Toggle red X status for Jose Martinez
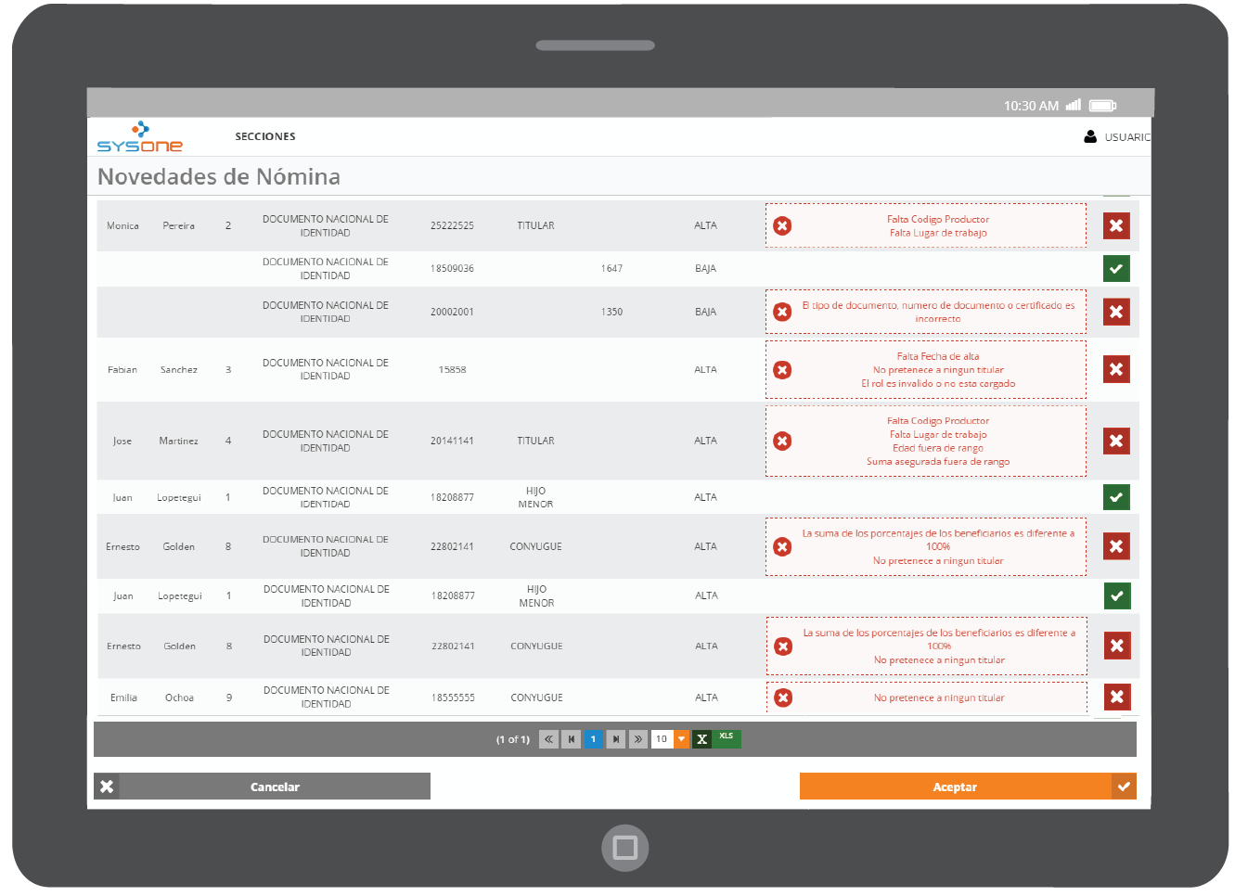This screenshot has width=1235, height=896. pyautogui.click(x=1116, y=442)
